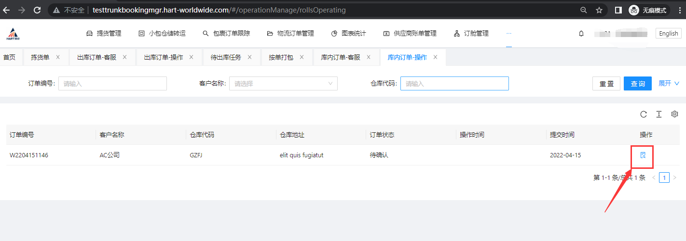Open the 提货管理 menu
The width and height of the screenshot is (686, 241).
pos(104,34)
